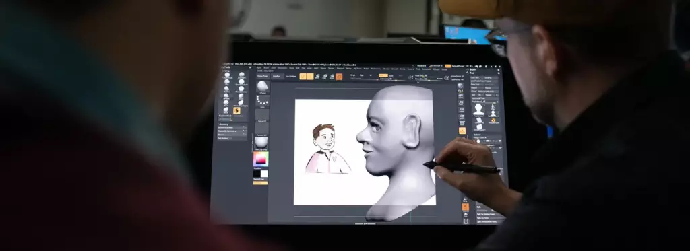Enable the Rgb channel toggle
This screenshot has width=690, height=251.
(x=362, y=75)
